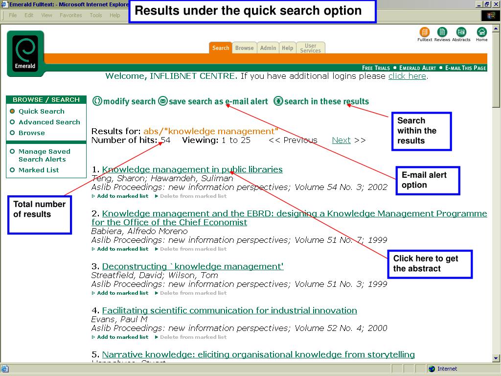Open the Edit menu

[29, 15]
